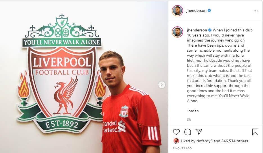Click the 3 HOURS AGO timestamp
The width and height of the screenshot is (263, 153).
[x=182, y=148]
